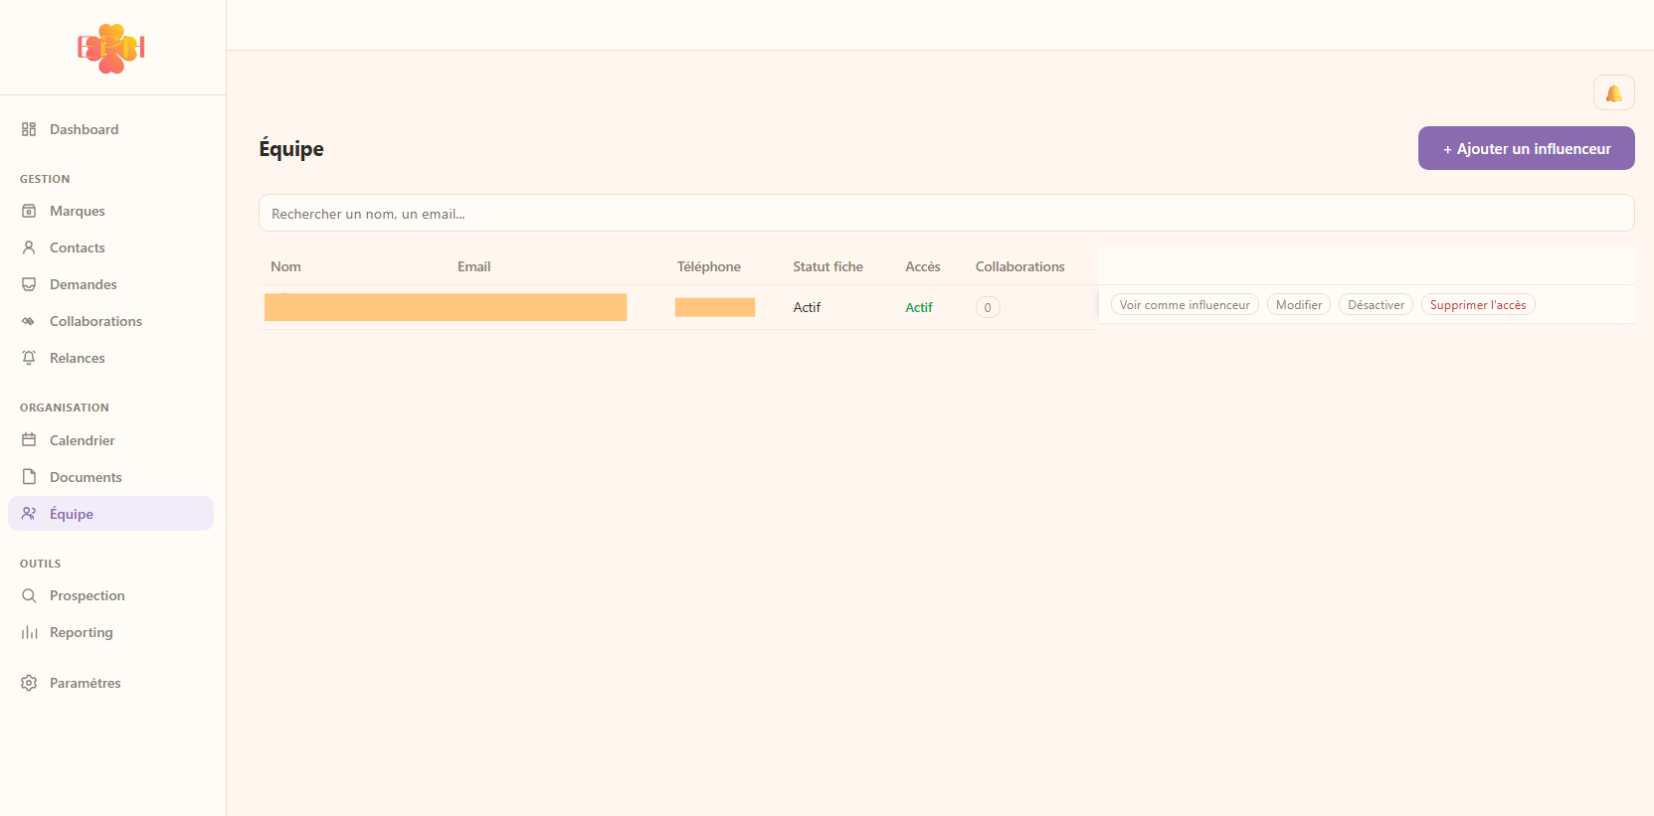This screenshot has height=816, width=1654.
Task: Open the Calendrier page
Action: [110, 440]
